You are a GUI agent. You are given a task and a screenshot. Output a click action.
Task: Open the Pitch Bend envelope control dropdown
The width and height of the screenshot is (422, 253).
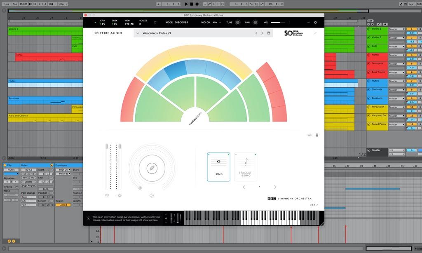click(63, 173)
